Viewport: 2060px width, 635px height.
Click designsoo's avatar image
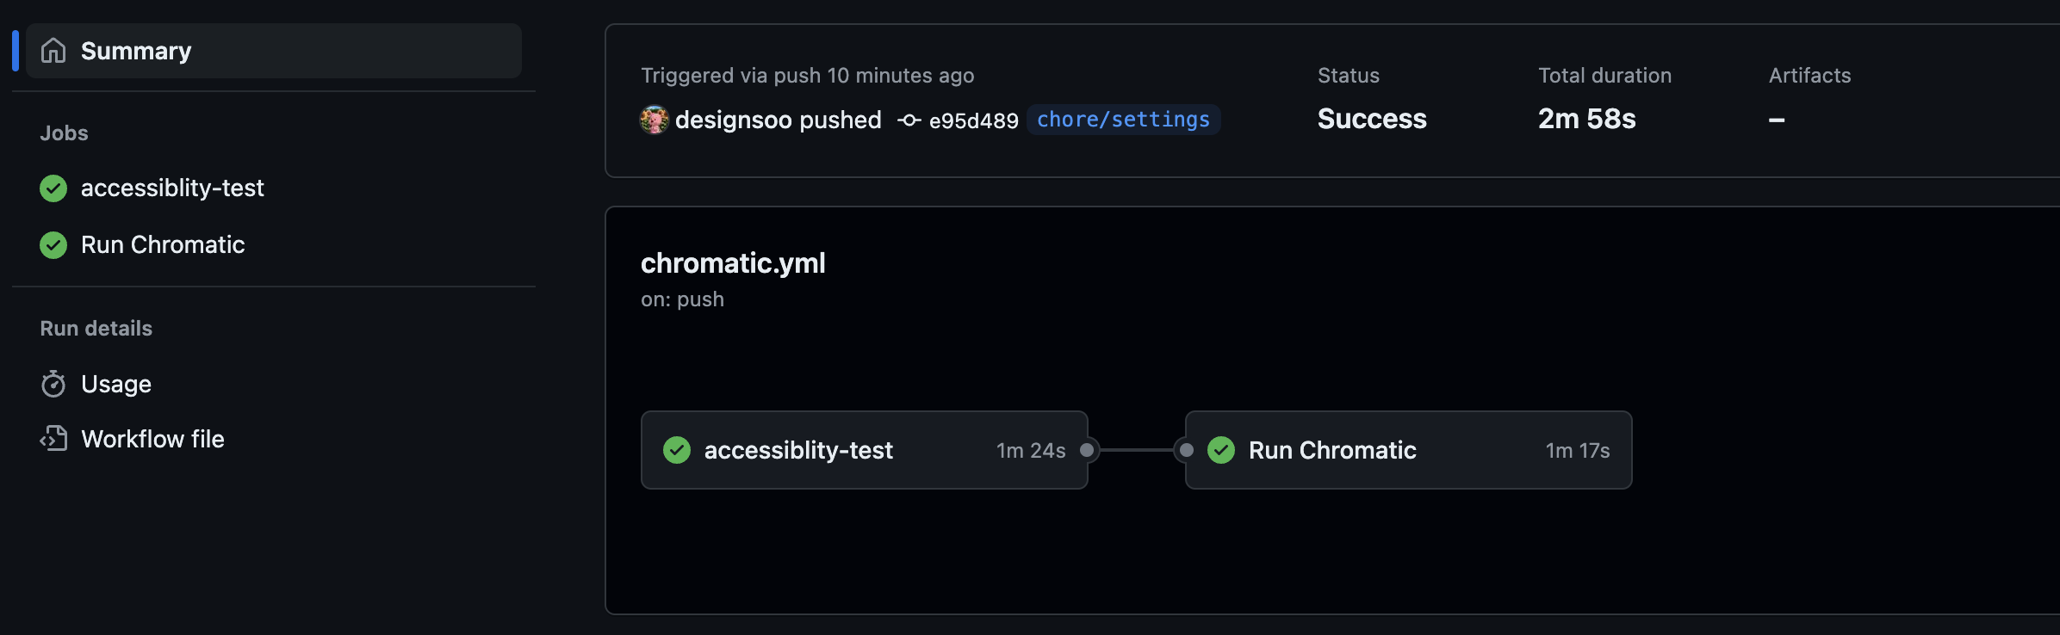(x=655, y=120)
